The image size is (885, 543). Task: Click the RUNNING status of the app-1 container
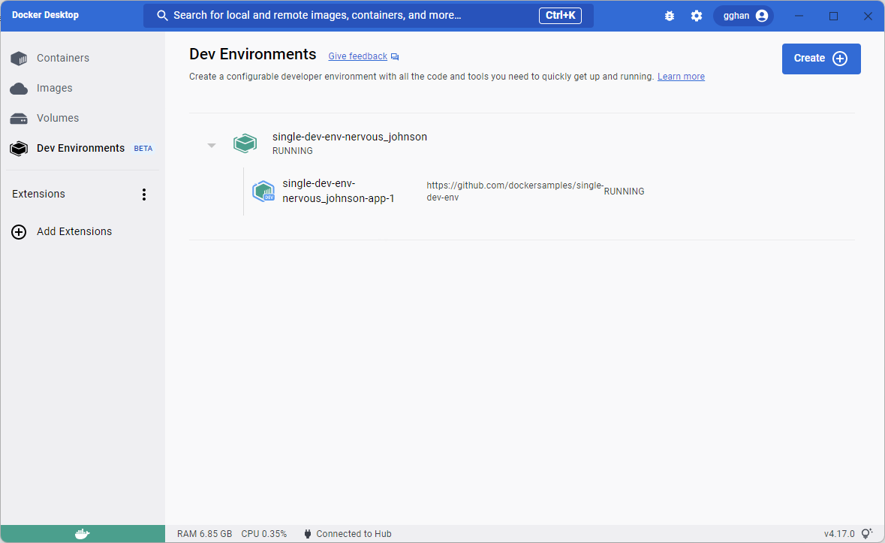tap(624, 192)
